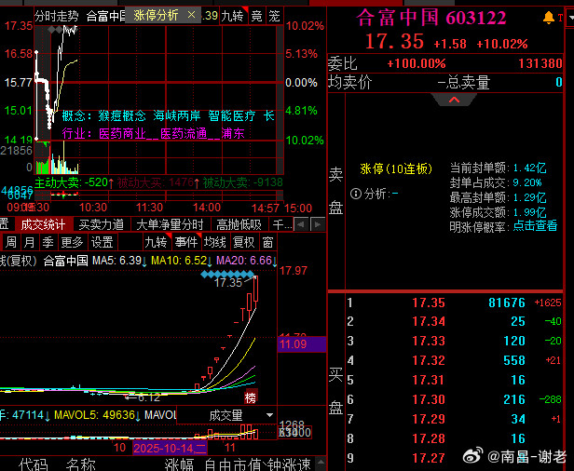The image size is (574, 471).
Task: Close the 涨停分析 popup tab
Action: click(191, 15)
